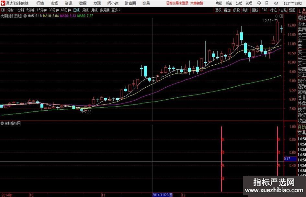The height and width of the screenshot is (197, 306).
Task: Click the 大秦铁路(日线) chart title
Action: [11, 16]
